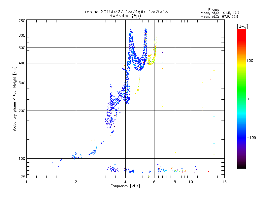Click the x-axis tick label '10'
Image resolution: width=264 pixels, height=198 pixels.
[x=191, y=182]
